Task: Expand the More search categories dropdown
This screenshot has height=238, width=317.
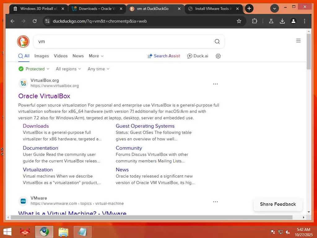Action: 96,56
